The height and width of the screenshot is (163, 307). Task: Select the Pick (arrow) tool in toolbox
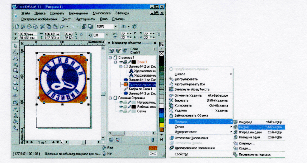coord(15,46)
